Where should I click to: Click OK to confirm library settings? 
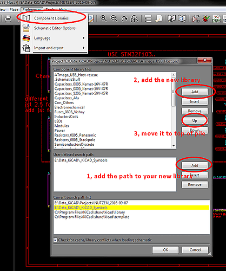(x=165, y=250)
